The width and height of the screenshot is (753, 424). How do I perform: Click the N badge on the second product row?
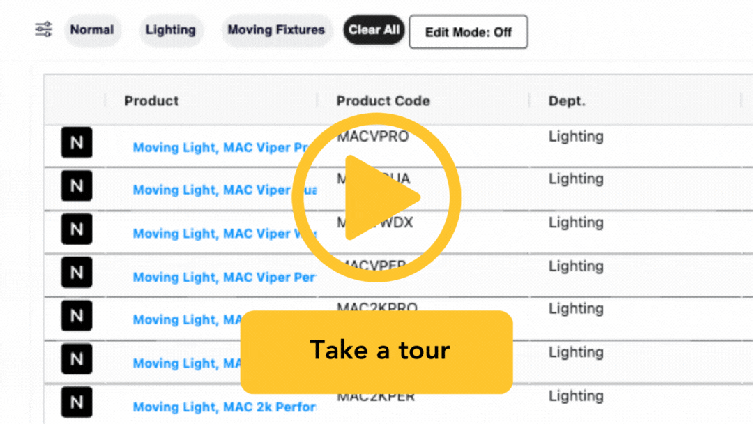tap(76, 185)
